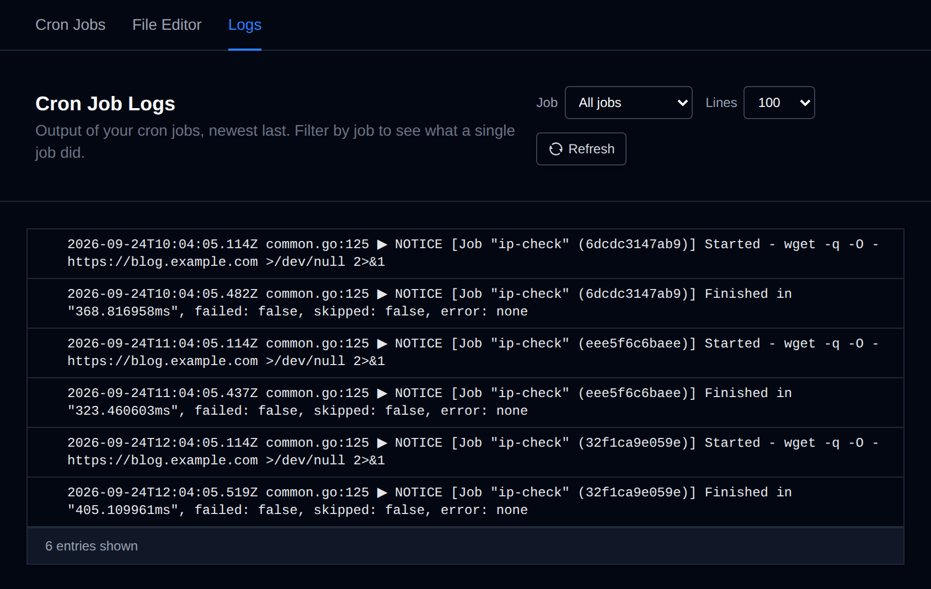Open the Cron Jobs tab
Image resolution: width=931 pixels, height=589 pixels.
pyautogui.click(x=70, y=25)
